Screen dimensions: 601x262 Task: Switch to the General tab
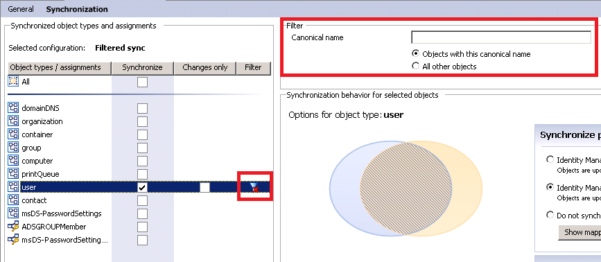(21, 9)
